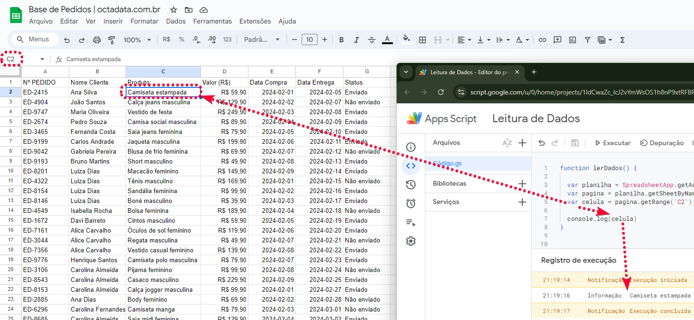
Task: Print the spreadsheet using the printer icon
Action: coord(97,40)
